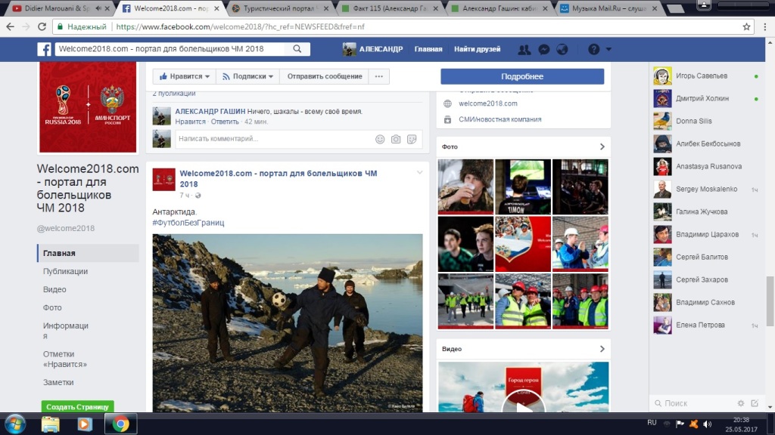Attach photo with camera icon in comment box
The image size is (775, 435).
pos(395,139)
